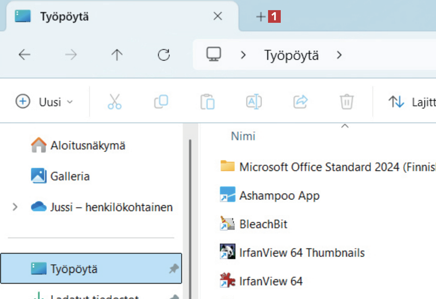Close the Työpöytä tab
This screenshot has height=299, width=436.
218,16
